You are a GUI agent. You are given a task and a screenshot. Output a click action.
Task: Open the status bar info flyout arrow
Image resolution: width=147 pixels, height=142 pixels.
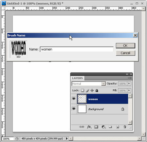[x=67, y=139]
